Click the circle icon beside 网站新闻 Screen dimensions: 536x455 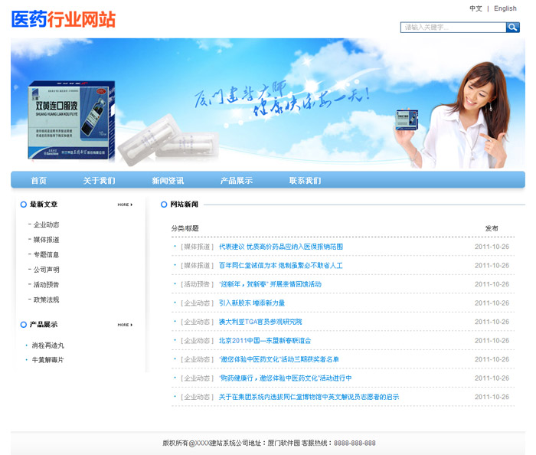[x=164, y=205]
